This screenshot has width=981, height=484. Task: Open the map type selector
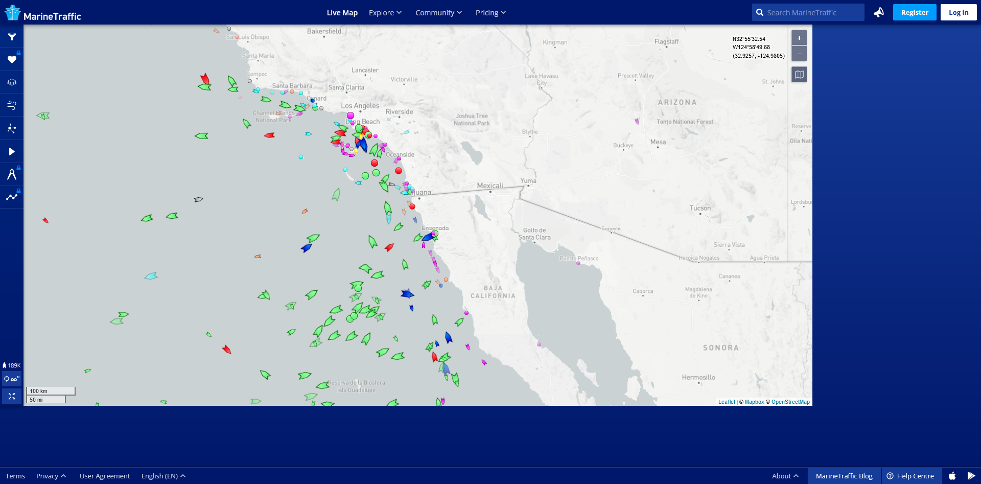coord(799,75)
